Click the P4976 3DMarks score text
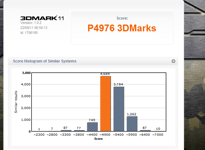This screenshot has width=205, height=150. [122, 28]
